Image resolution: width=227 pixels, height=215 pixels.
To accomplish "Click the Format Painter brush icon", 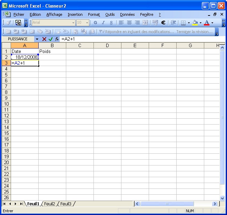I will [x=9, y=23].
